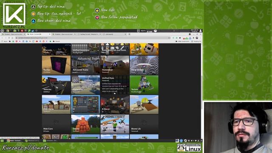Select the Minetest 5.4.1 taskbar window
This screenshot has height=153, width=272.
(x=32, y=141)
